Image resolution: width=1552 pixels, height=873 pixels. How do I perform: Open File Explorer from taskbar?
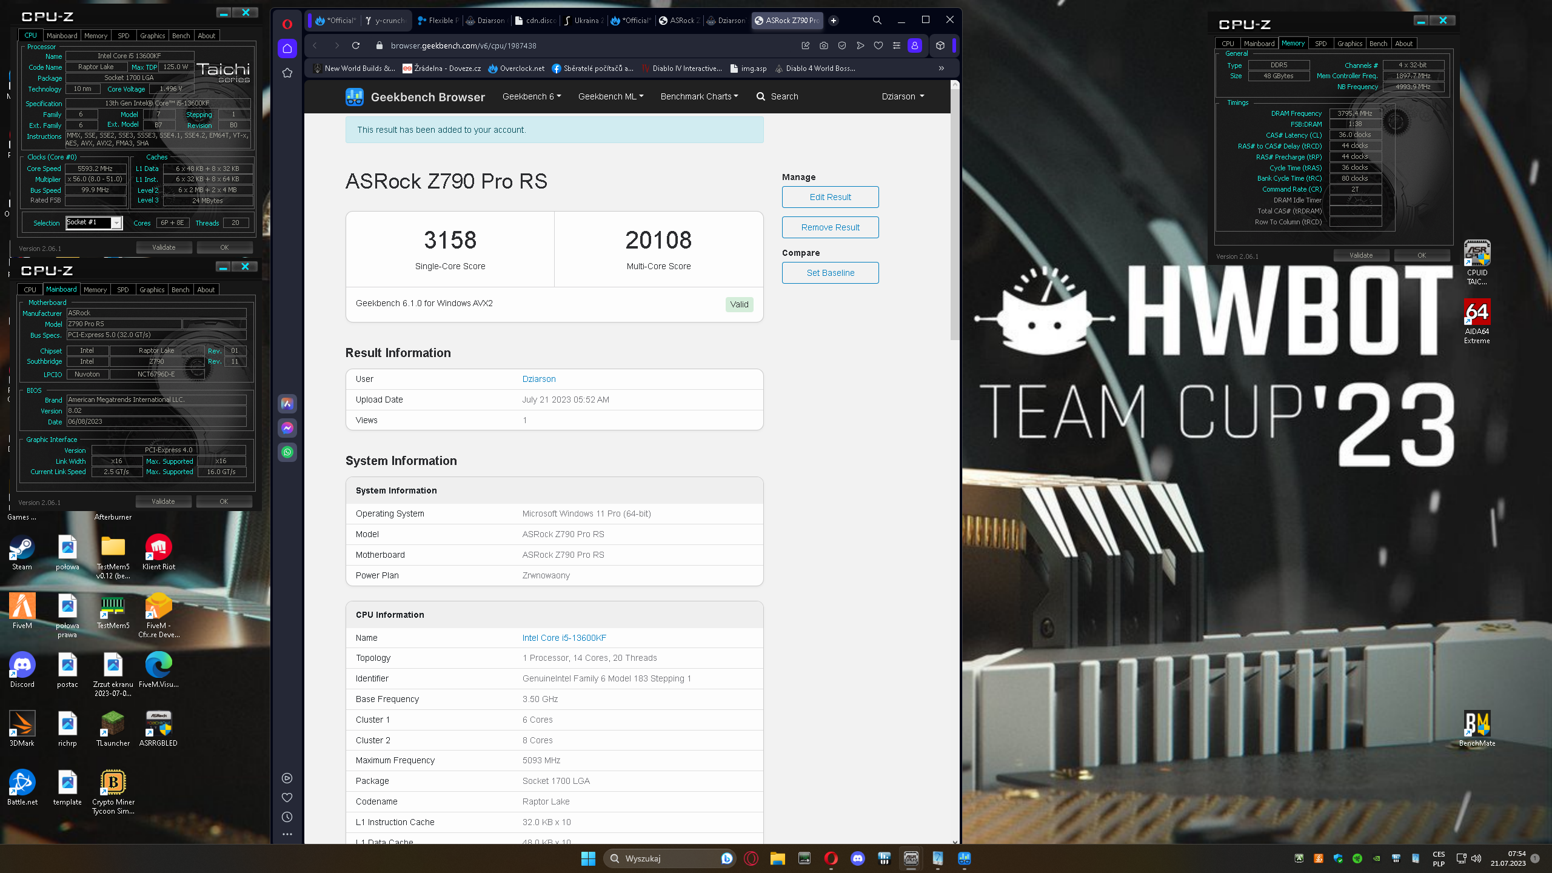coord(778,858)
